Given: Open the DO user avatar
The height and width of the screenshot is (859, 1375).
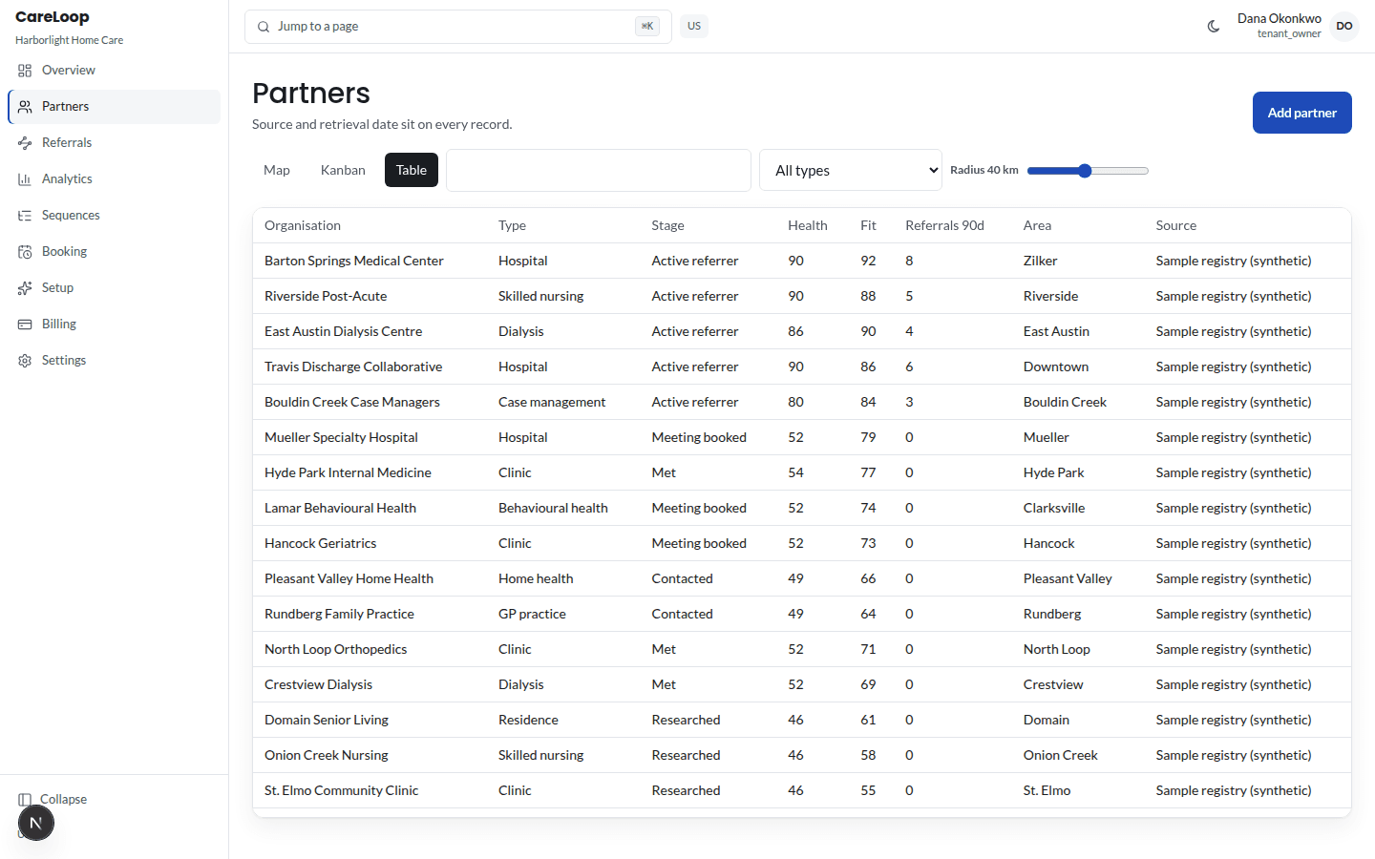Looking at the screenshot, I should (x=1344, y=27).
